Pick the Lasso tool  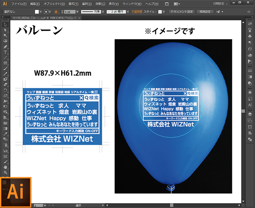pyautogui.click(x=5, y=41)
